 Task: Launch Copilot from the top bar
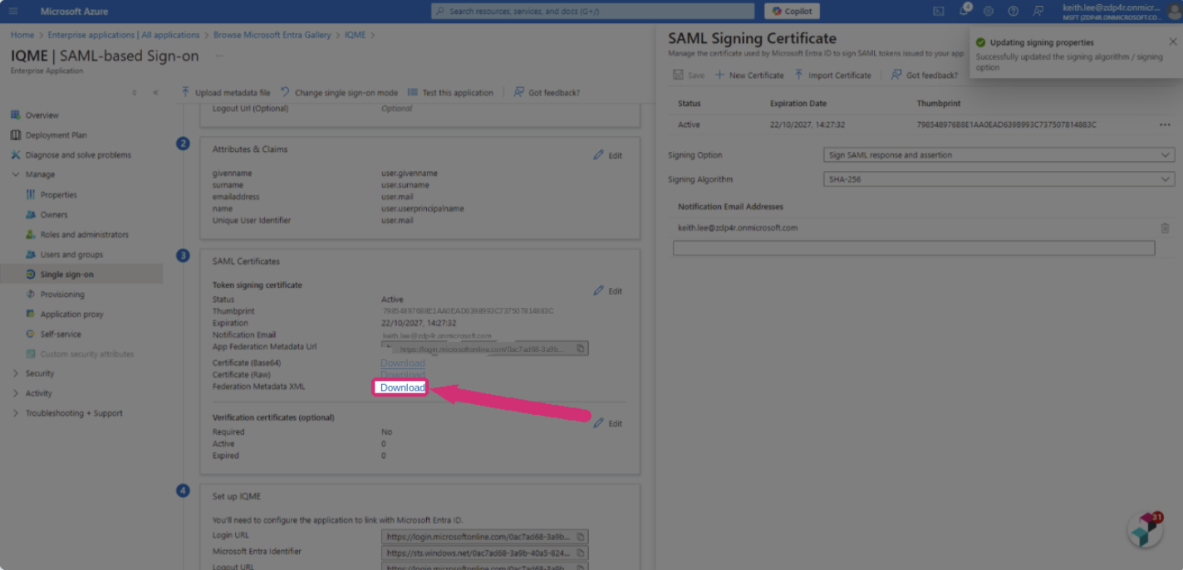click(792, 12)
